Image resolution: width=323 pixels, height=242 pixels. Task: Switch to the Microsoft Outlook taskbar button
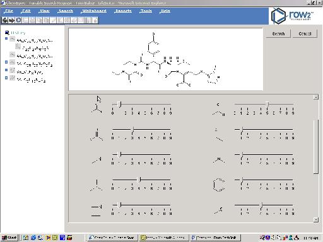[164, 238]
